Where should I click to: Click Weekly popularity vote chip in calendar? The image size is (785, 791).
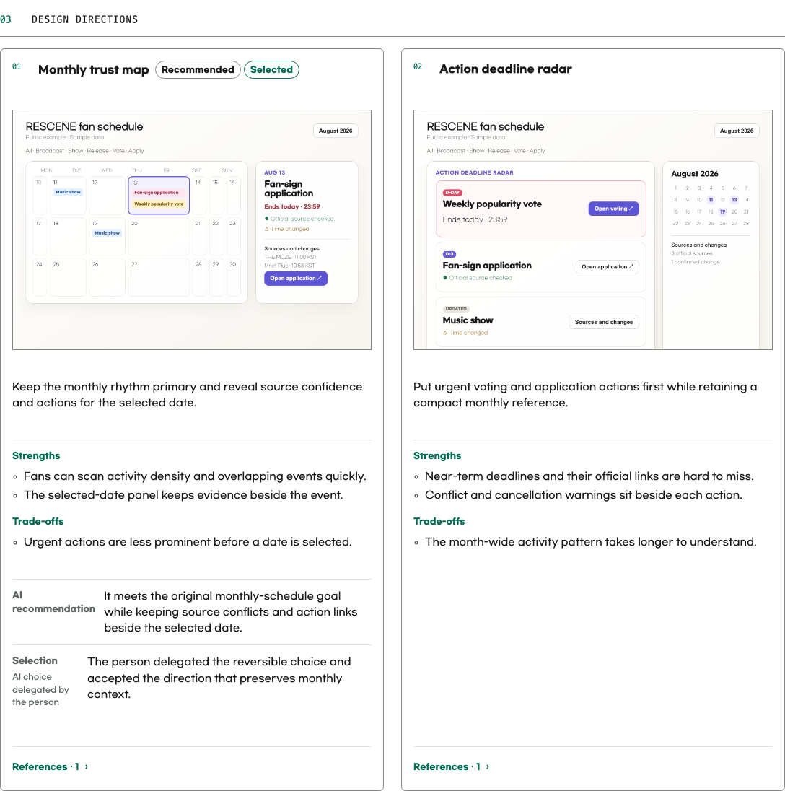(159, 204)
